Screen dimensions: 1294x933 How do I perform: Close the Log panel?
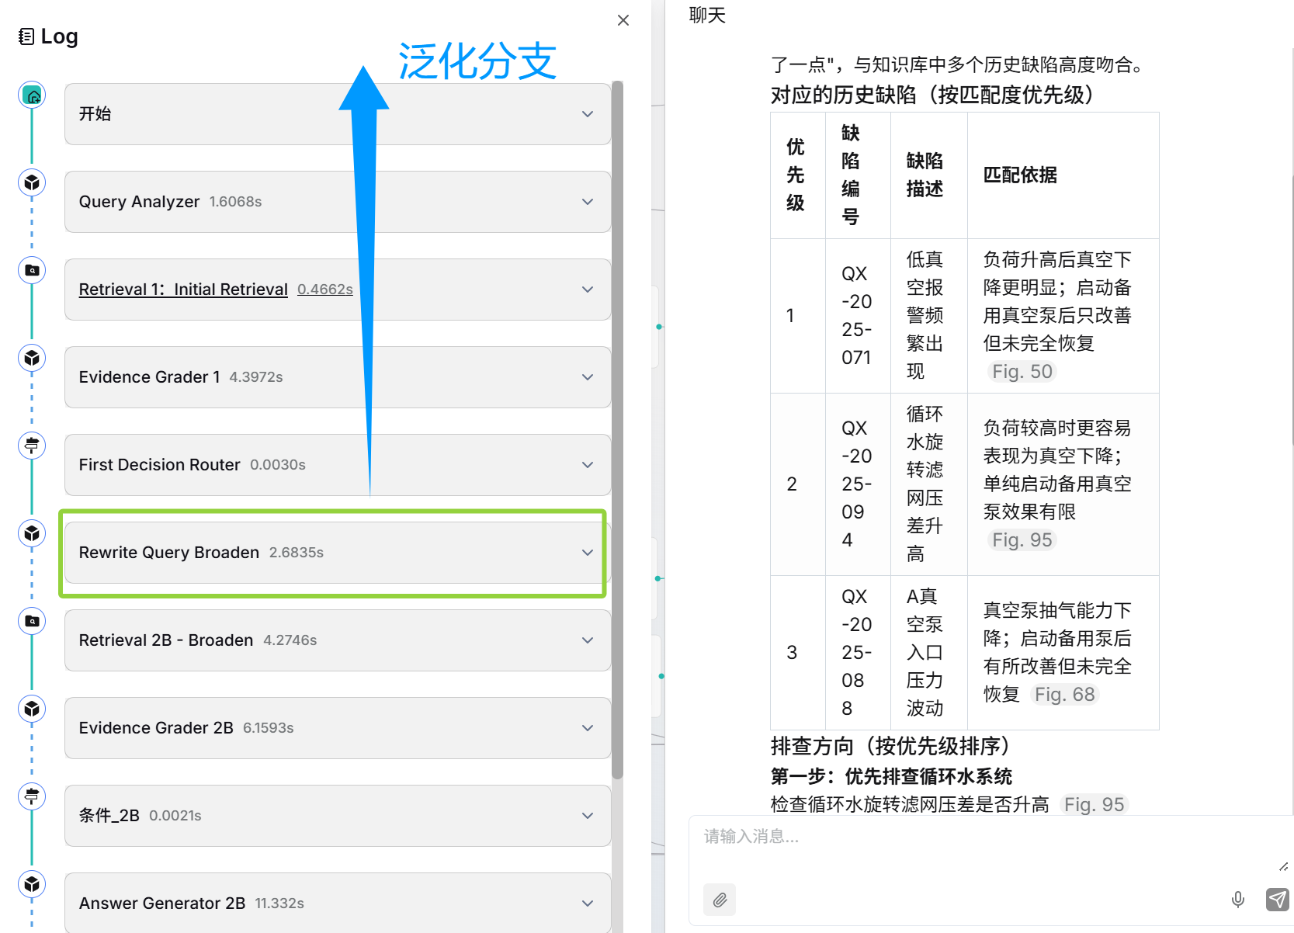pos(623,20)
